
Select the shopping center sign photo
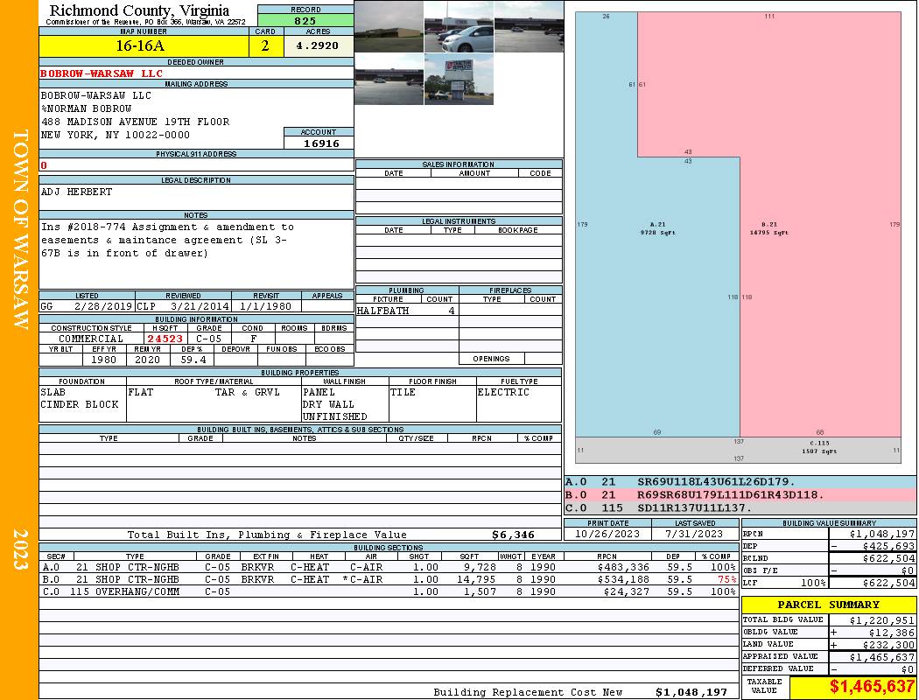(x=459, y=79)
